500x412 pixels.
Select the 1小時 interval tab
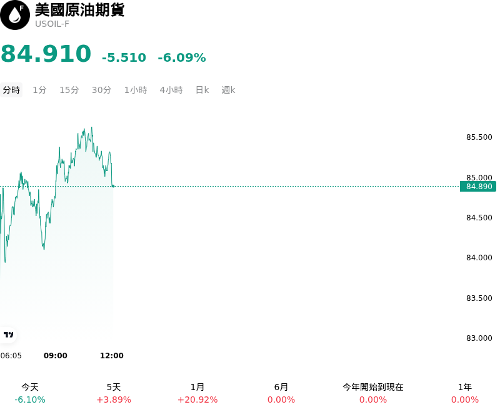coord(136,90)
